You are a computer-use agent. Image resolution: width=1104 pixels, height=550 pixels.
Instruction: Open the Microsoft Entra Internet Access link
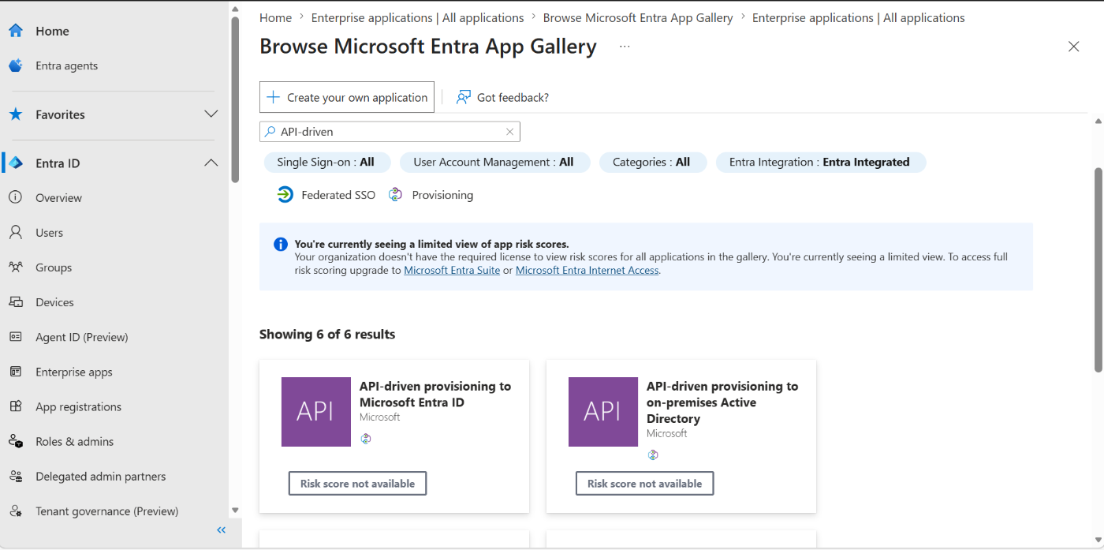pos(587,270)
